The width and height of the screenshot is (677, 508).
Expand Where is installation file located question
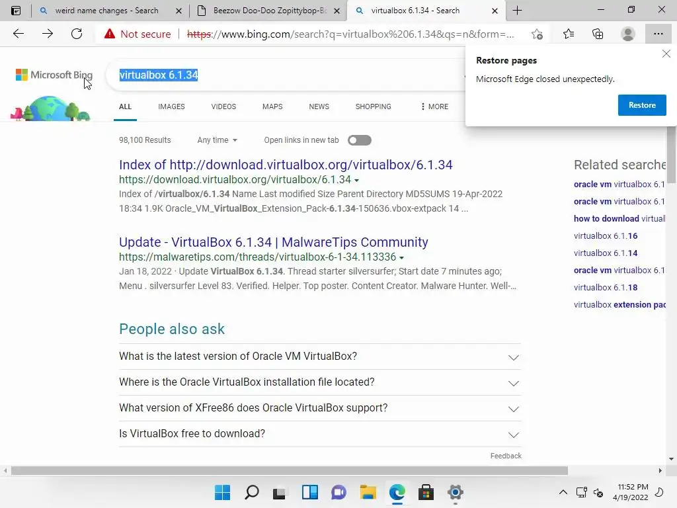click(320, 382)
